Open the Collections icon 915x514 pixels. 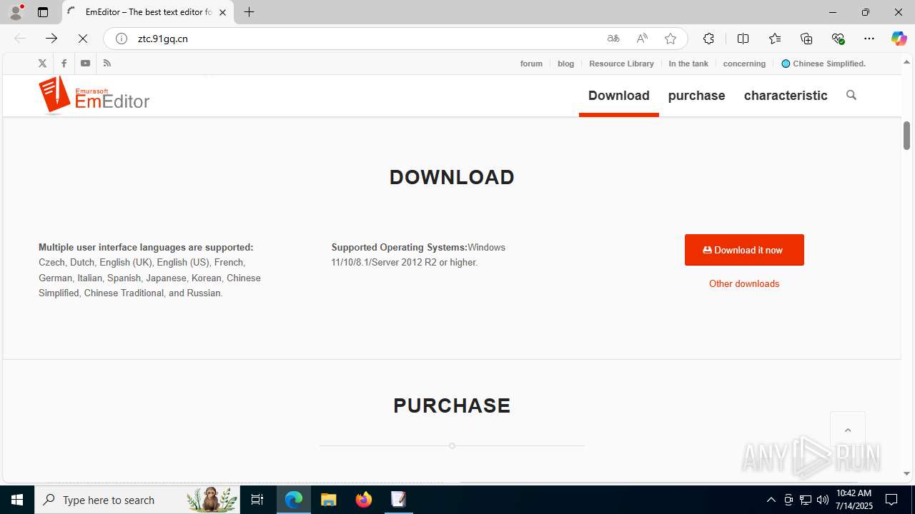806,39
